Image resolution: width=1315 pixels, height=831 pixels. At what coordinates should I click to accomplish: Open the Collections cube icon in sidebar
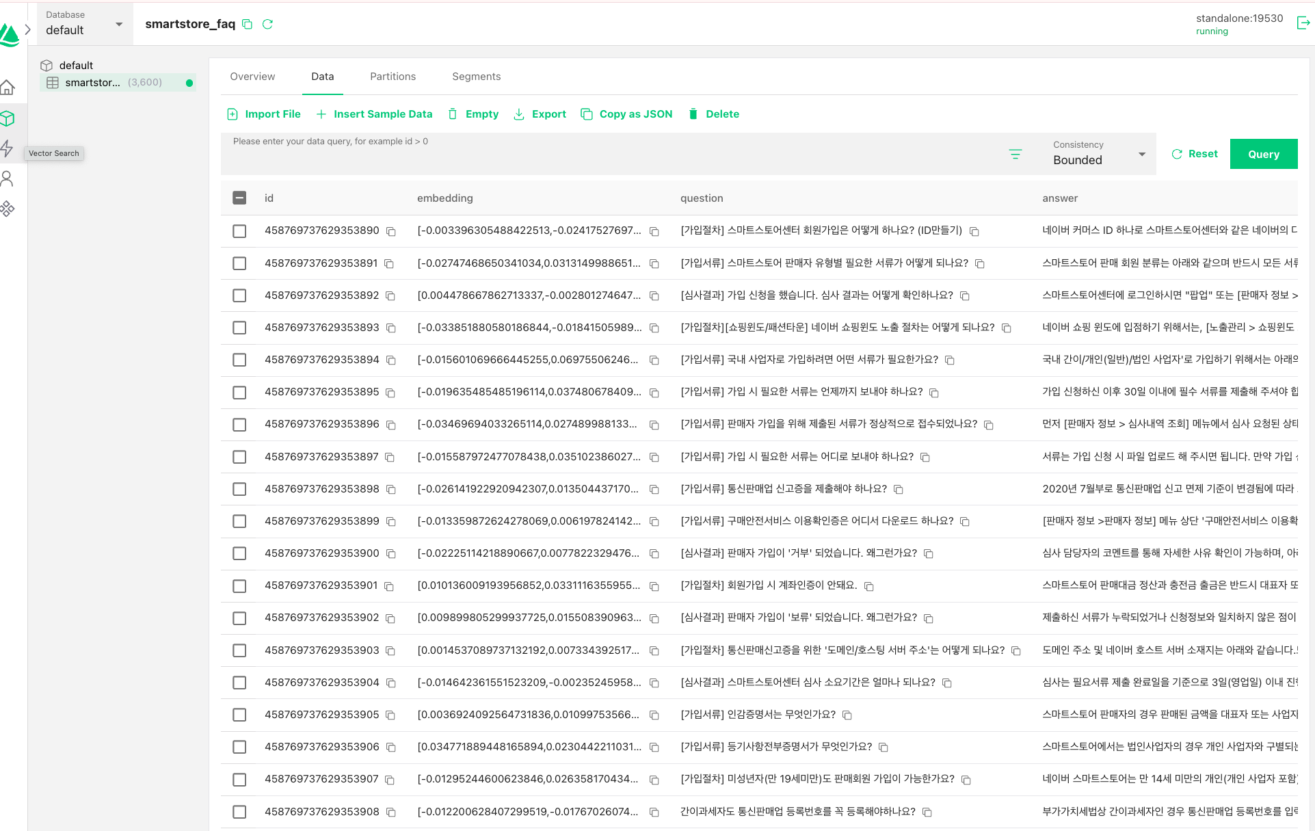[x=8, y=118]
